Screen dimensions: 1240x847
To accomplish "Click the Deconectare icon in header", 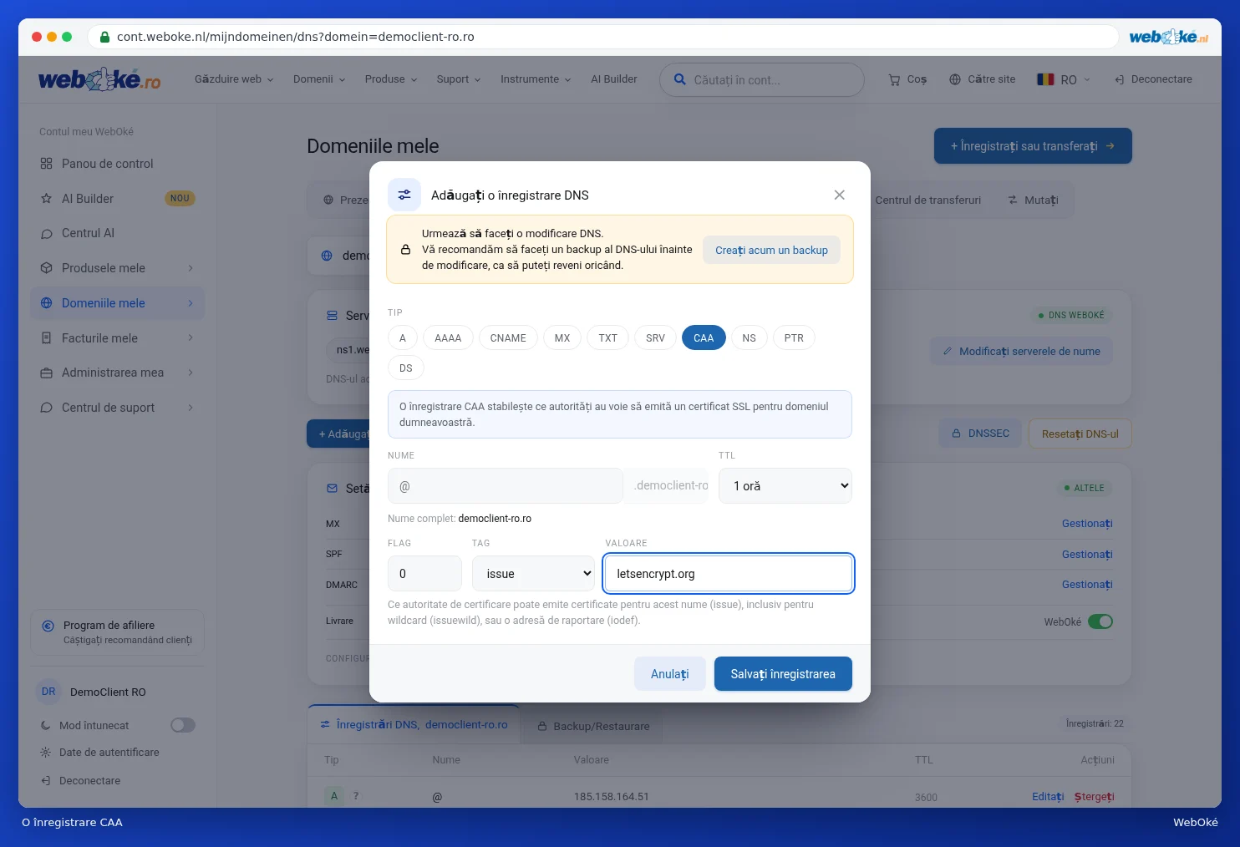I will point(1120,79).
